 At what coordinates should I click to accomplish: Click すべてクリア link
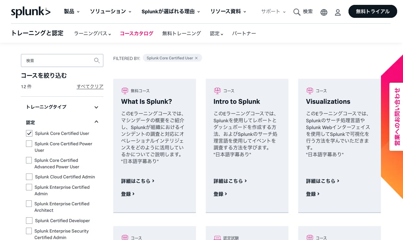[x=90, y=87]
